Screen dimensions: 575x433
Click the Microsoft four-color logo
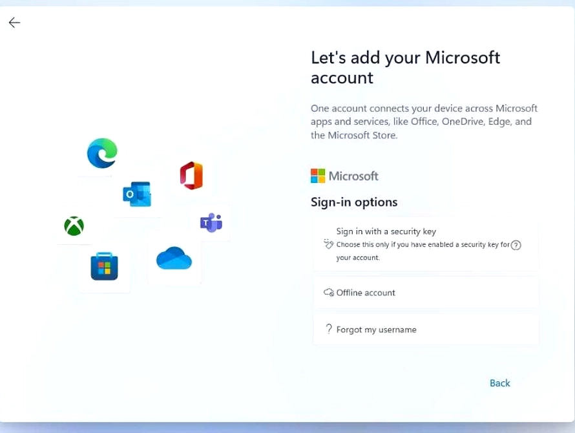click(318, 176)
